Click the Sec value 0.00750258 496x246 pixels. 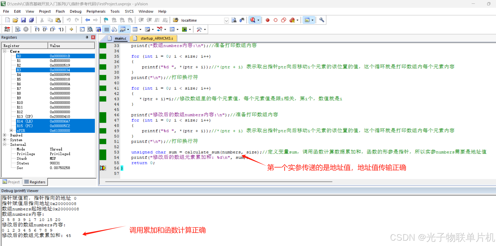[x=60, y=168]
